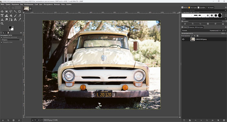Swap foreground and background colors
Screen dimensions: 227x122
tap(13, 27)
